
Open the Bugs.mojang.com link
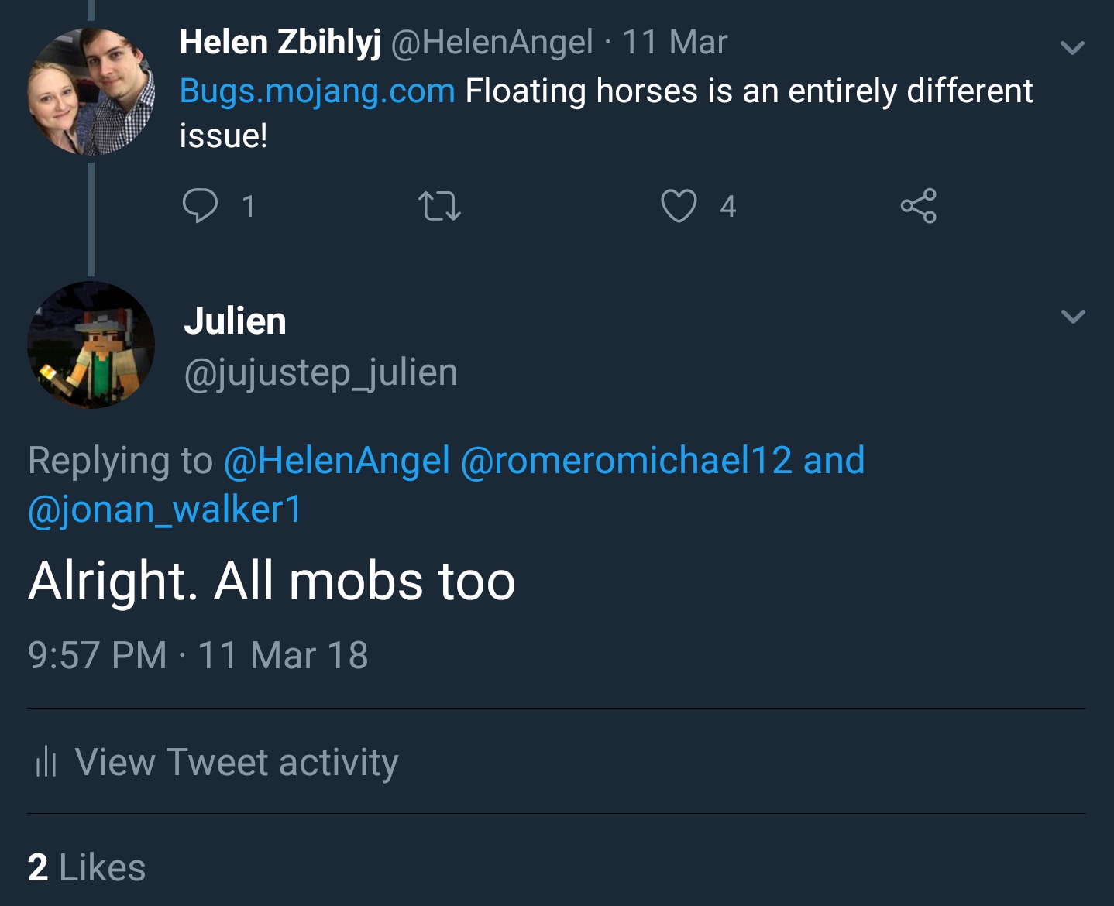317,91
